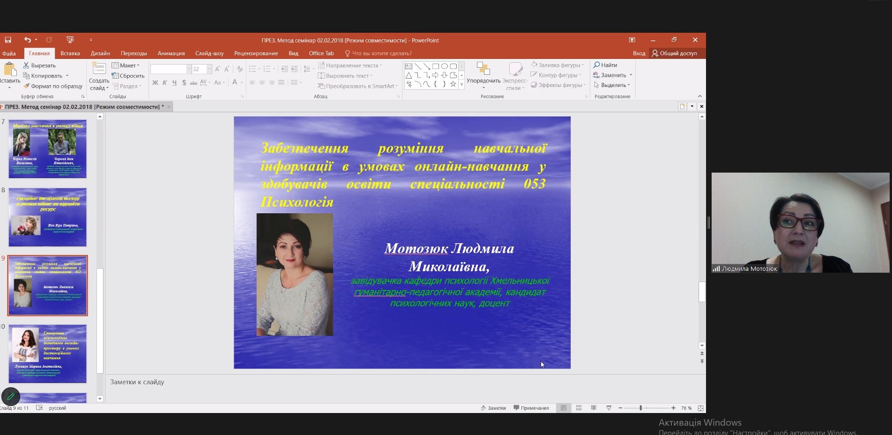Click the Undo arrow icon
This screenshot has width=892, height=435.
(28, 40)
